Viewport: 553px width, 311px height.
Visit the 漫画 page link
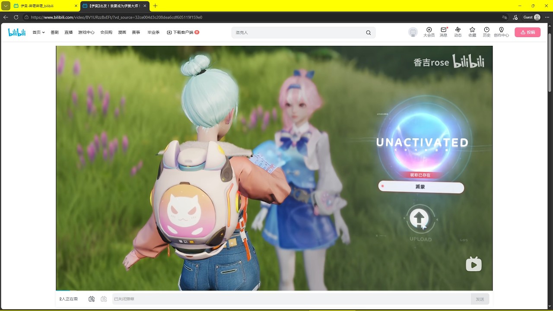(122, 32)
